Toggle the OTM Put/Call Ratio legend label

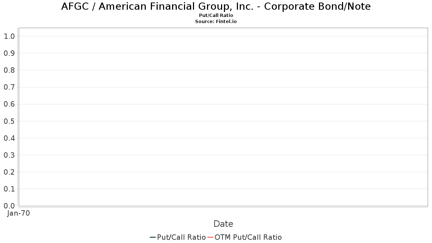coord(248,237)
